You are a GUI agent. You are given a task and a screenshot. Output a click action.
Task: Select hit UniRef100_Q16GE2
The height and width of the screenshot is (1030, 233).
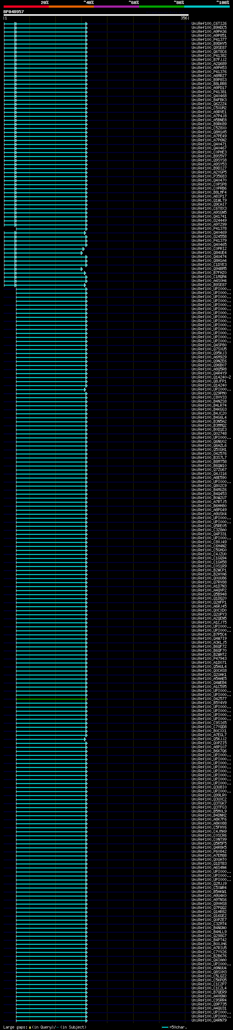pyautogui.click(x=209, y=916)
